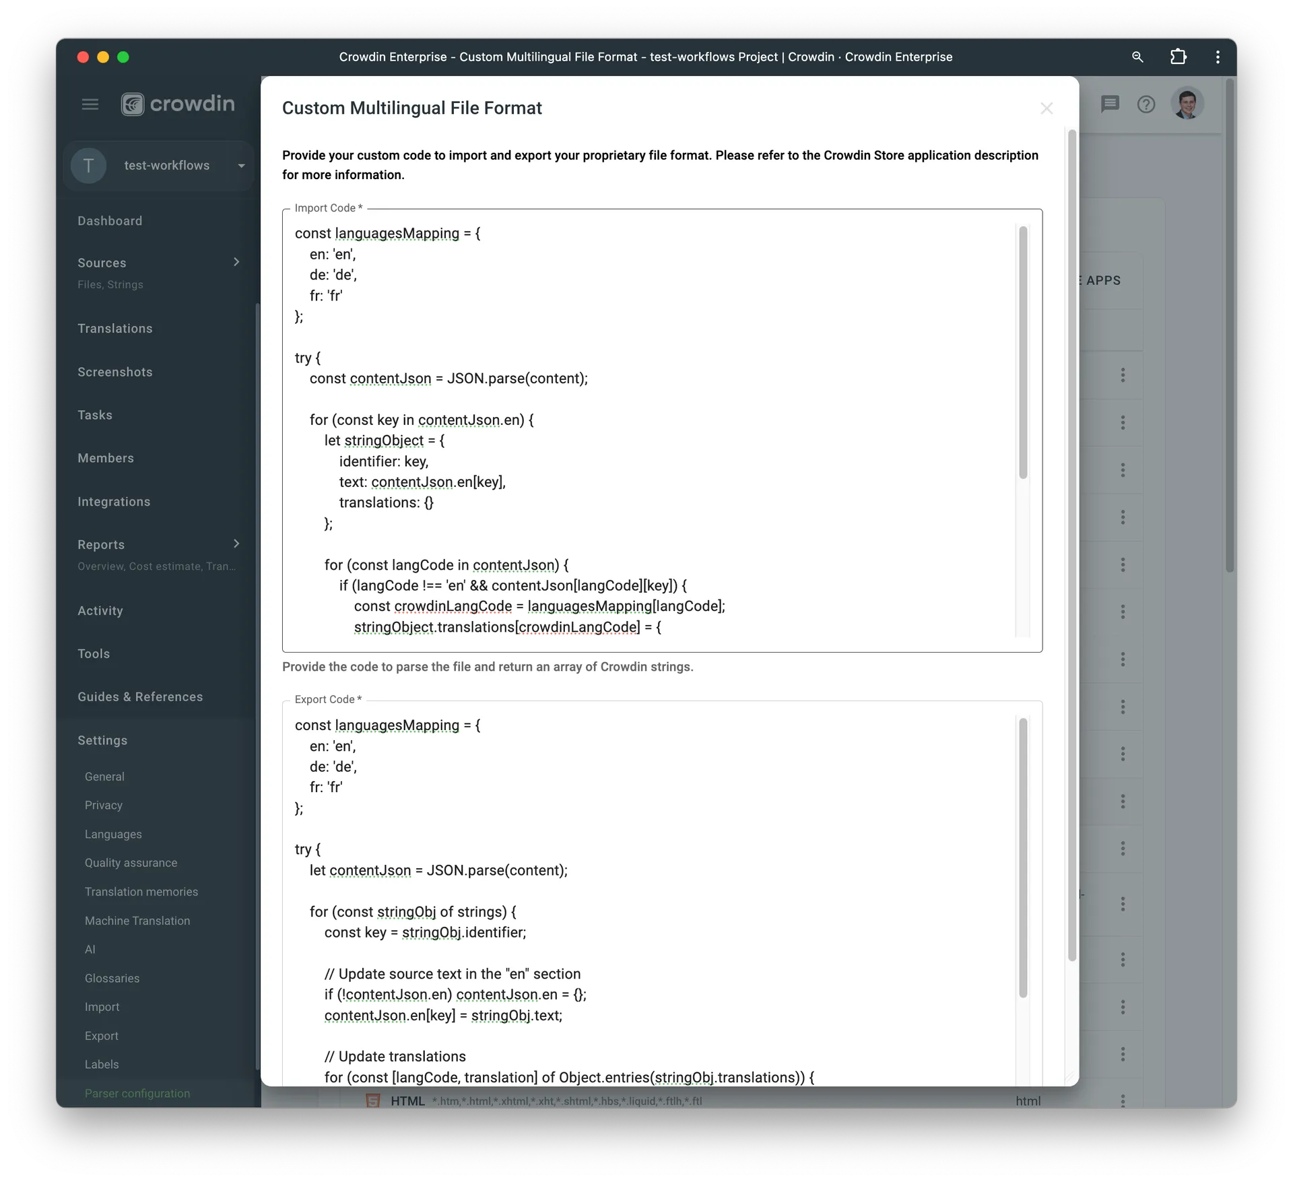Click the Import Code input field
This screenshot has height=1182, width=1293.
tap(661, 428)
